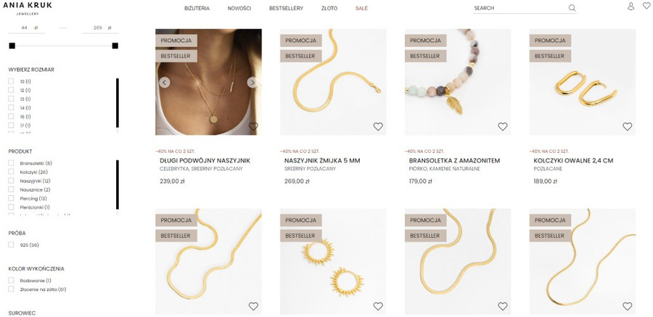
Task: Enable the 925 (56) próba filter
Action: coord(11,245)
